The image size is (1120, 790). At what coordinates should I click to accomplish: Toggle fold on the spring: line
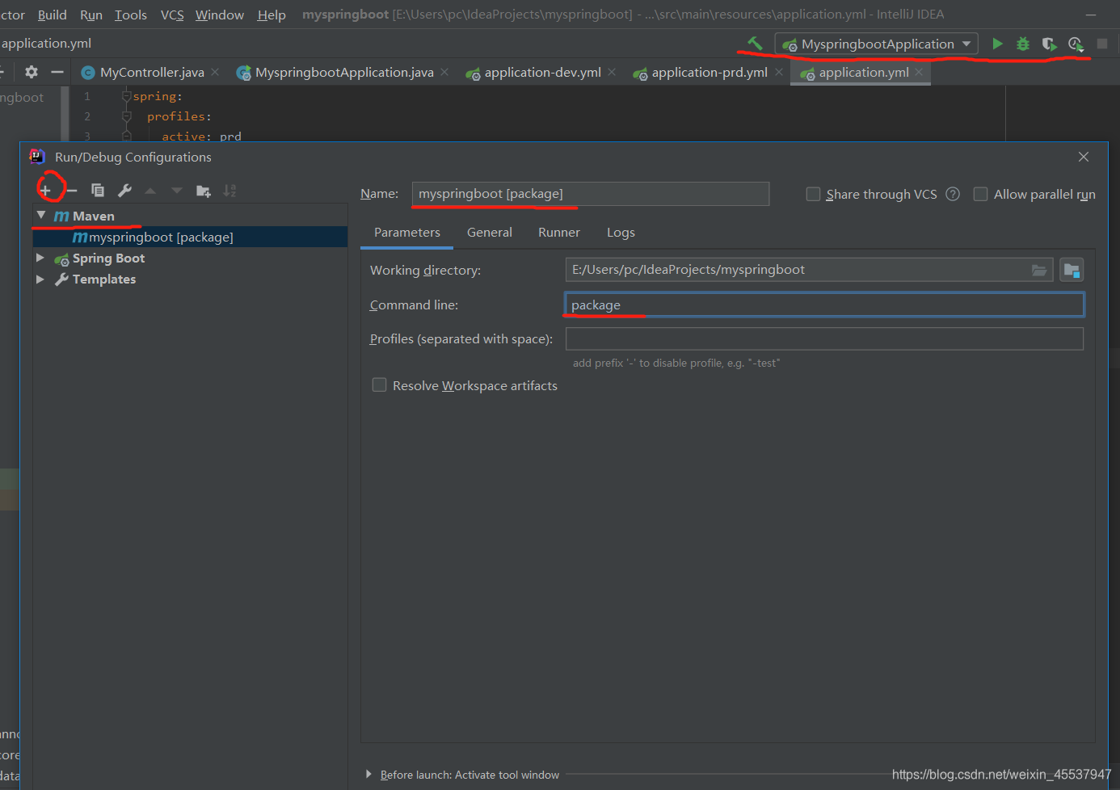tap(126, 96)
